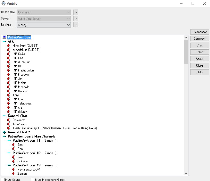The width and height of the screenshot is (210, 181).
Task: Click the speaker icon beside "N" dispersian
Action: coord(9,62)
